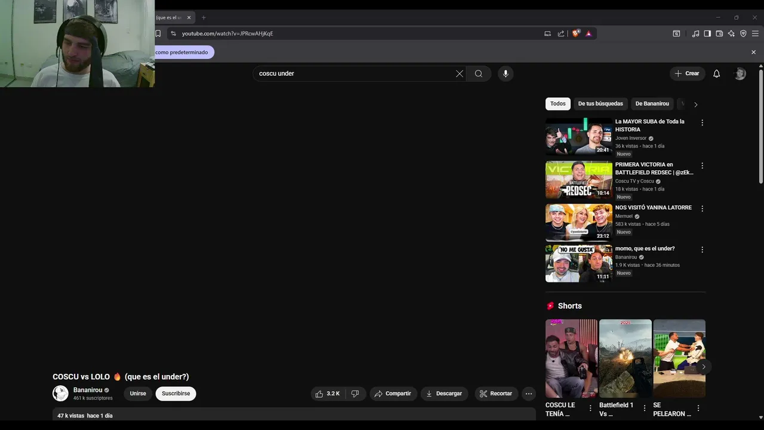Image resolution: width=764 pixels, height=430 pixels.
Task: Open YANINA LATORRE video thumbnail
Action: (579, 223)
